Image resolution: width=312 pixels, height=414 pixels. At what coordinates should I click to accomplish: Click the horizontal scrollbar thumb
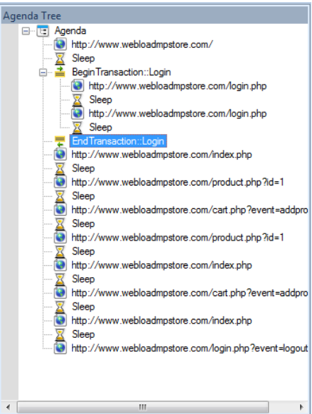point(143,407)
